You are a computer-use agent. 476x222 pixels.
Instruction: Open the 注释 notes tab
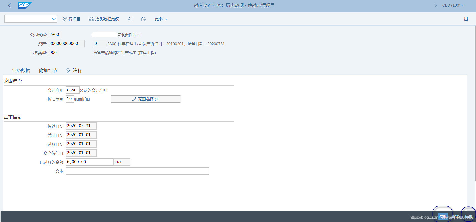[x=74, y=71]
